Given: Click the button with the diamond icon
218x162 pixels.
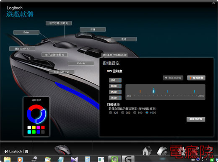Looking at the screenshot, I should (x=173, y=78).
